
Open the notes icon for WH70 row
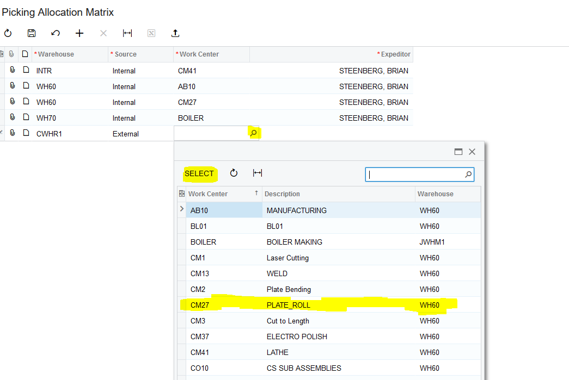point(26,117)
